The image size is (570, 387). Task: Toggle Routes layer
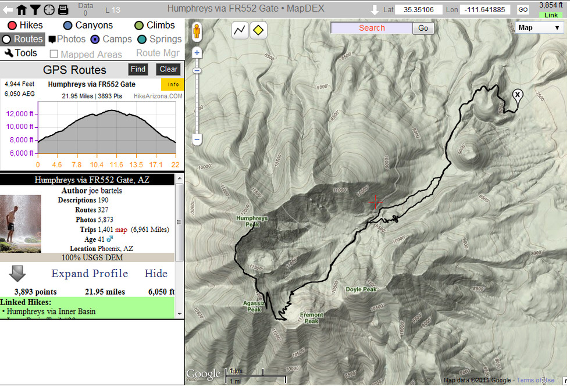[23, 39]
